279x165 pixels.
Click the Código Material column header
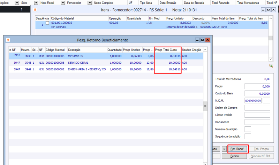point(56,50)
